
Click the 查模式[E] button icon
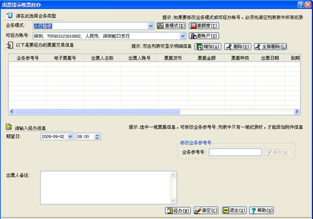pos(160,26)
